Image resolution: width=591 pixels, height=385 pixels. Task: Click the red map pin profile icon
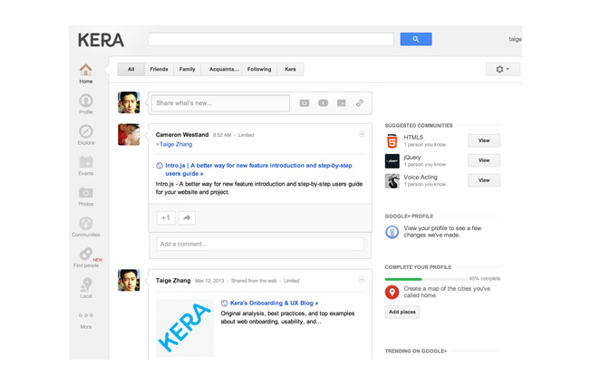(392, 292)
